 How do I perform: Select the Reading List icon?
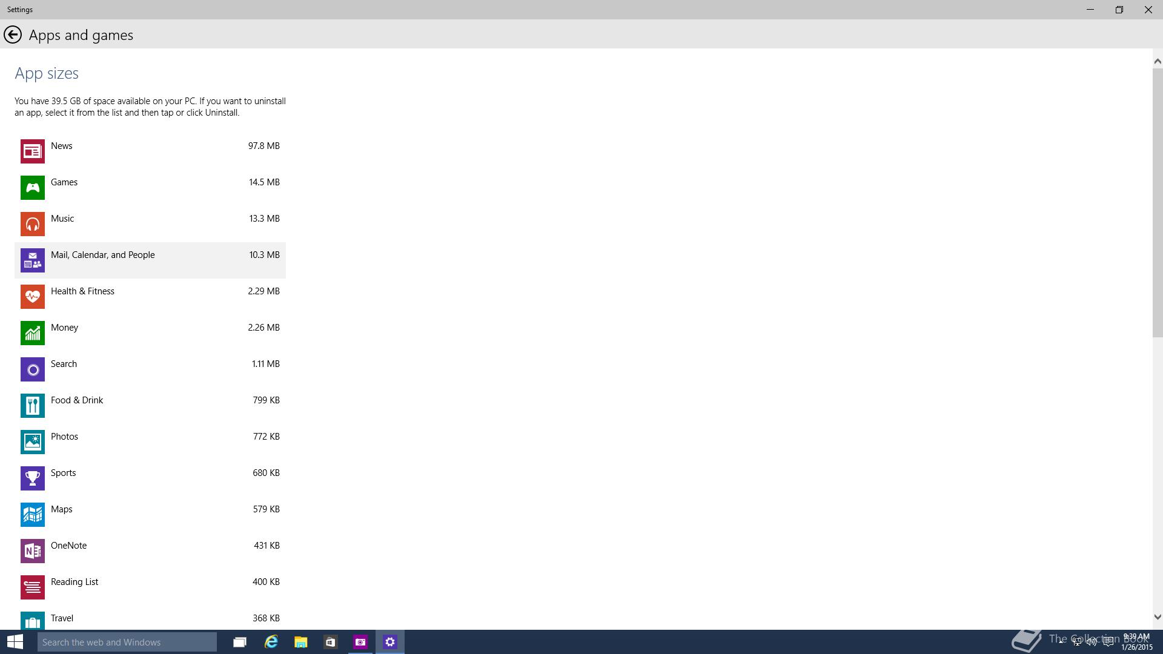point(33,587)
